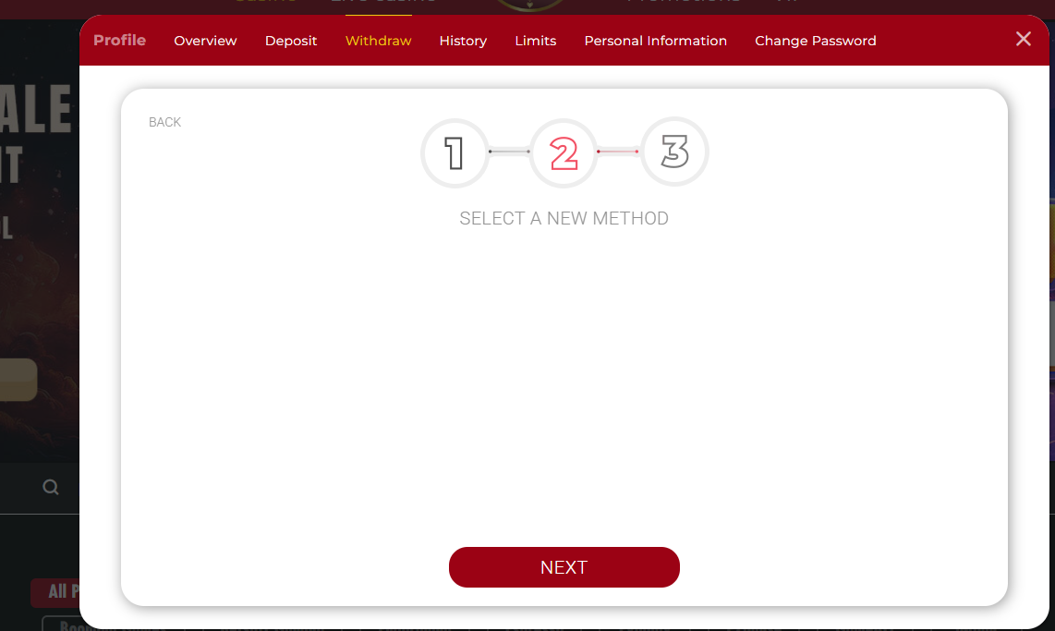Open Personal Information tab

[655, 41]
